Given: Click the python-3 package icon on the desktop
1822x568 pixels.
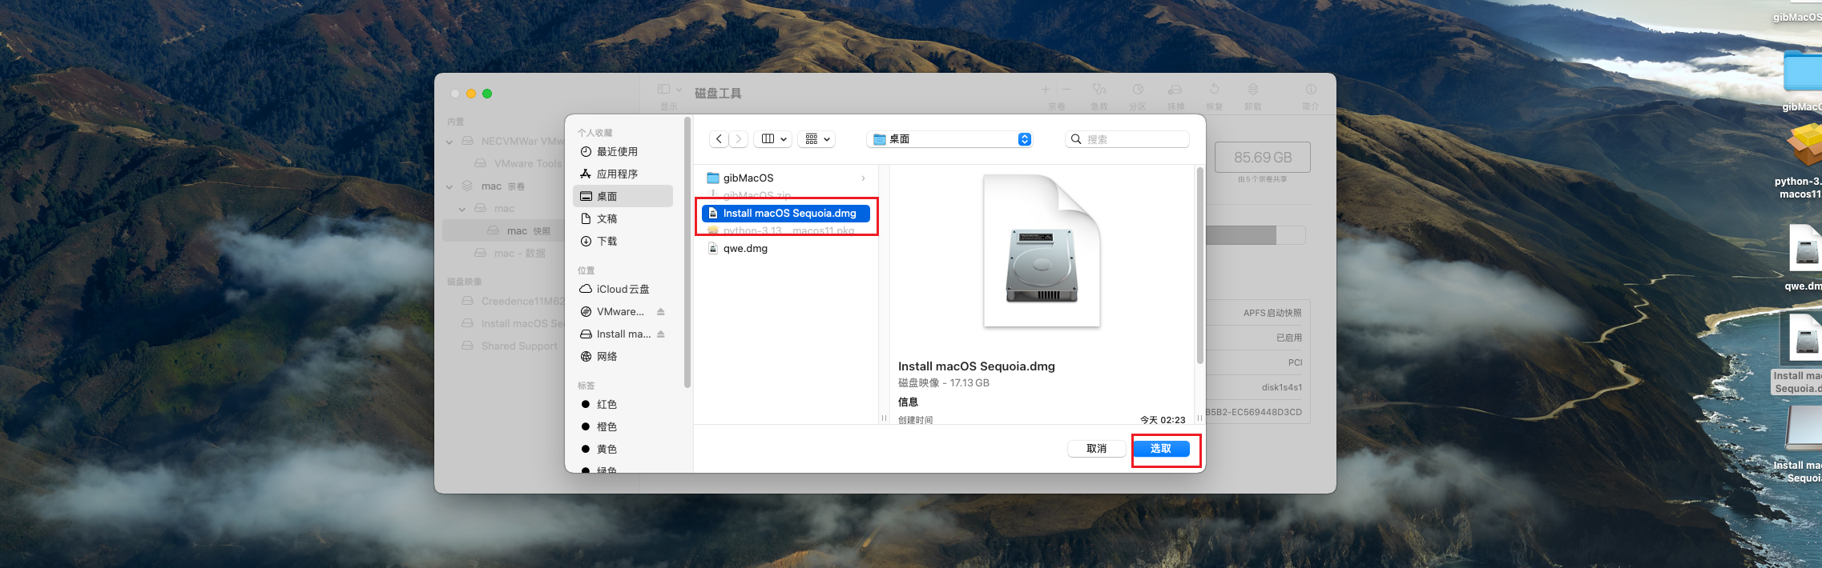Looking at the screenshot, I should tap(1804, 146).
